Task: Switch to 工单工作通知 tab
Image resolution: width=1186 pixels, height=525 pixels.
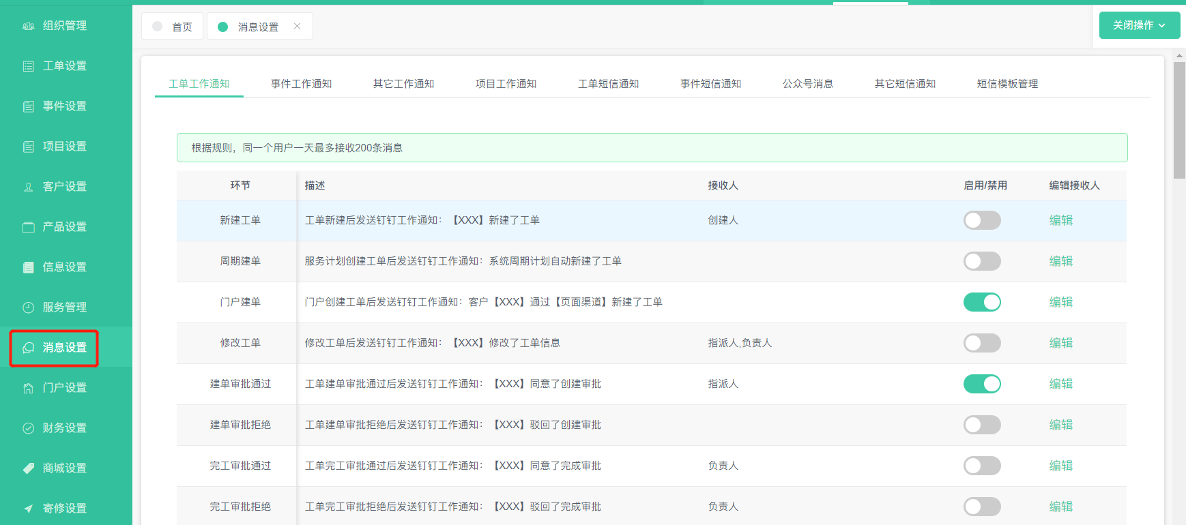Action: point(199,84)
